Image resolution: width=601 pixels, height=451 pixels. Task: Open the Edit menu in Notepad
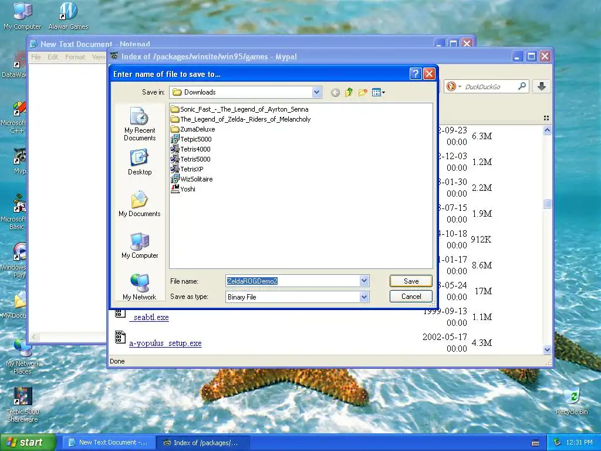[53, 57]
